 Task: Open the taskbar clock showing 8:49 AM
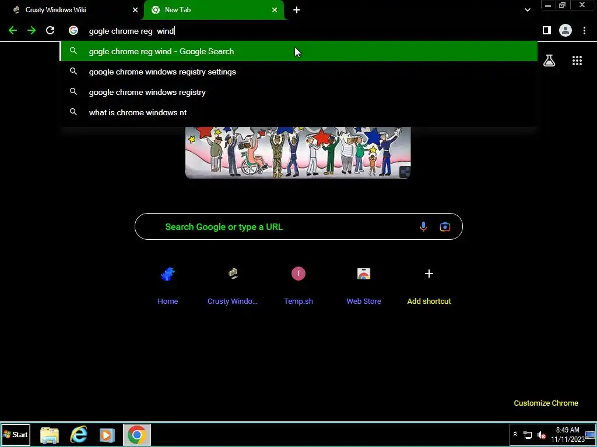pyautogui.click(x=567, y=434)
